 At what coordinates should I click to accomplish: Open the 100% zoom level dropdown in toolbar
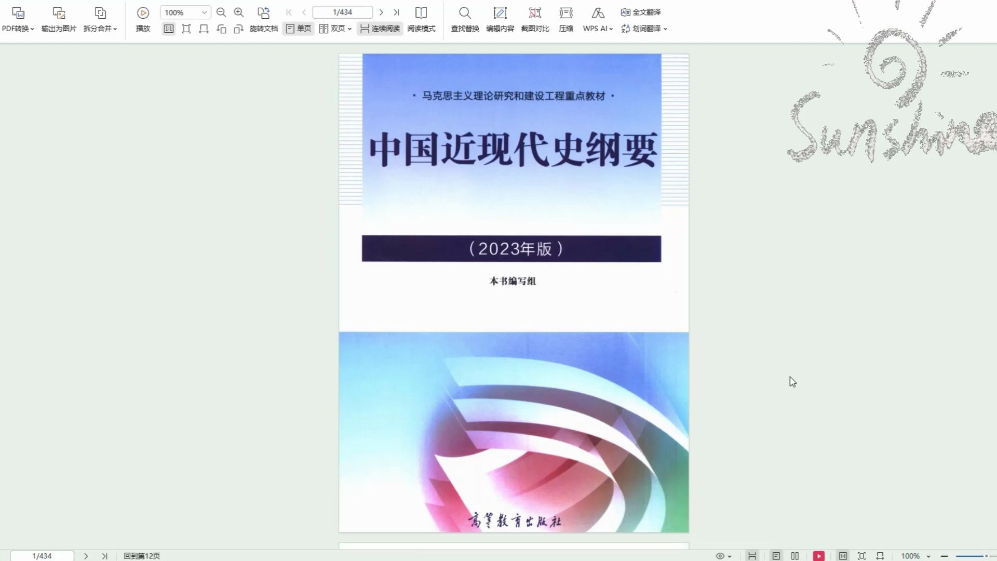[185, 12]
